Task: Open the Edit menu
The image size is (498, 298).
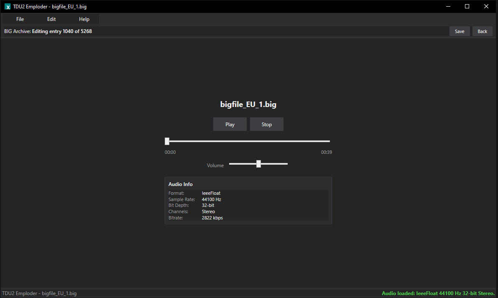Action: point(51,19)
